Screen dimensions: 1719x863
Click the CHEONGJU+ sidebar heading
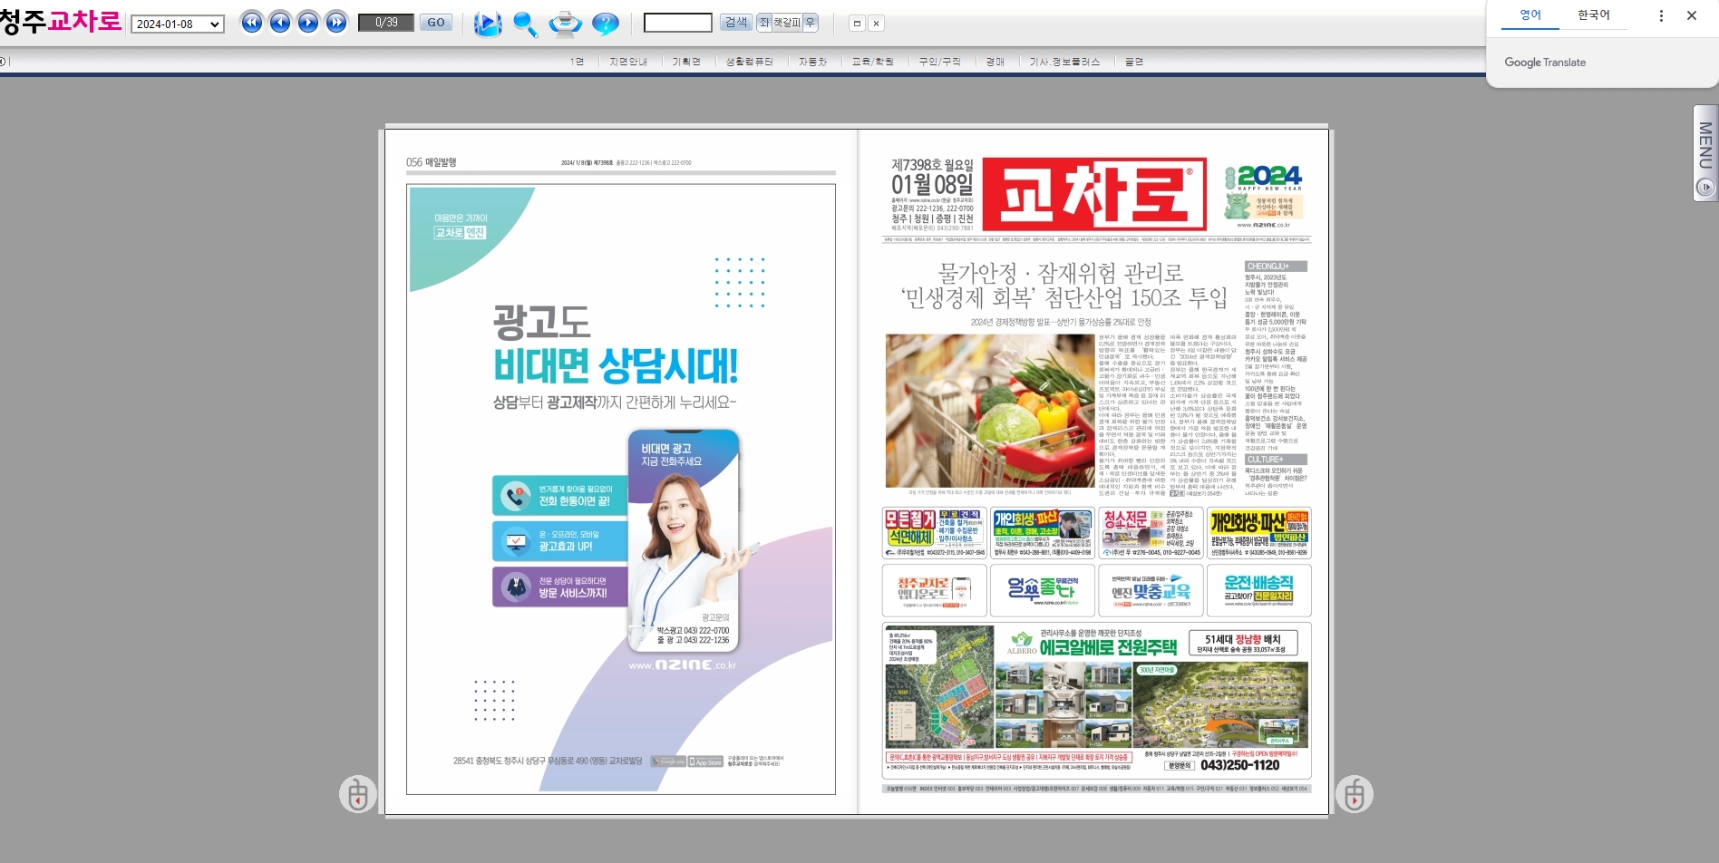pyautogui.click(x=1276, y=267)
